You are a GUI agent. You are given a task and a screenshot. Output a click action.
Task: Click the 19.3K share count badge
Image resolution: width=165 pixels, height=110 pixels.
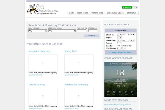(x=135, y=7)
